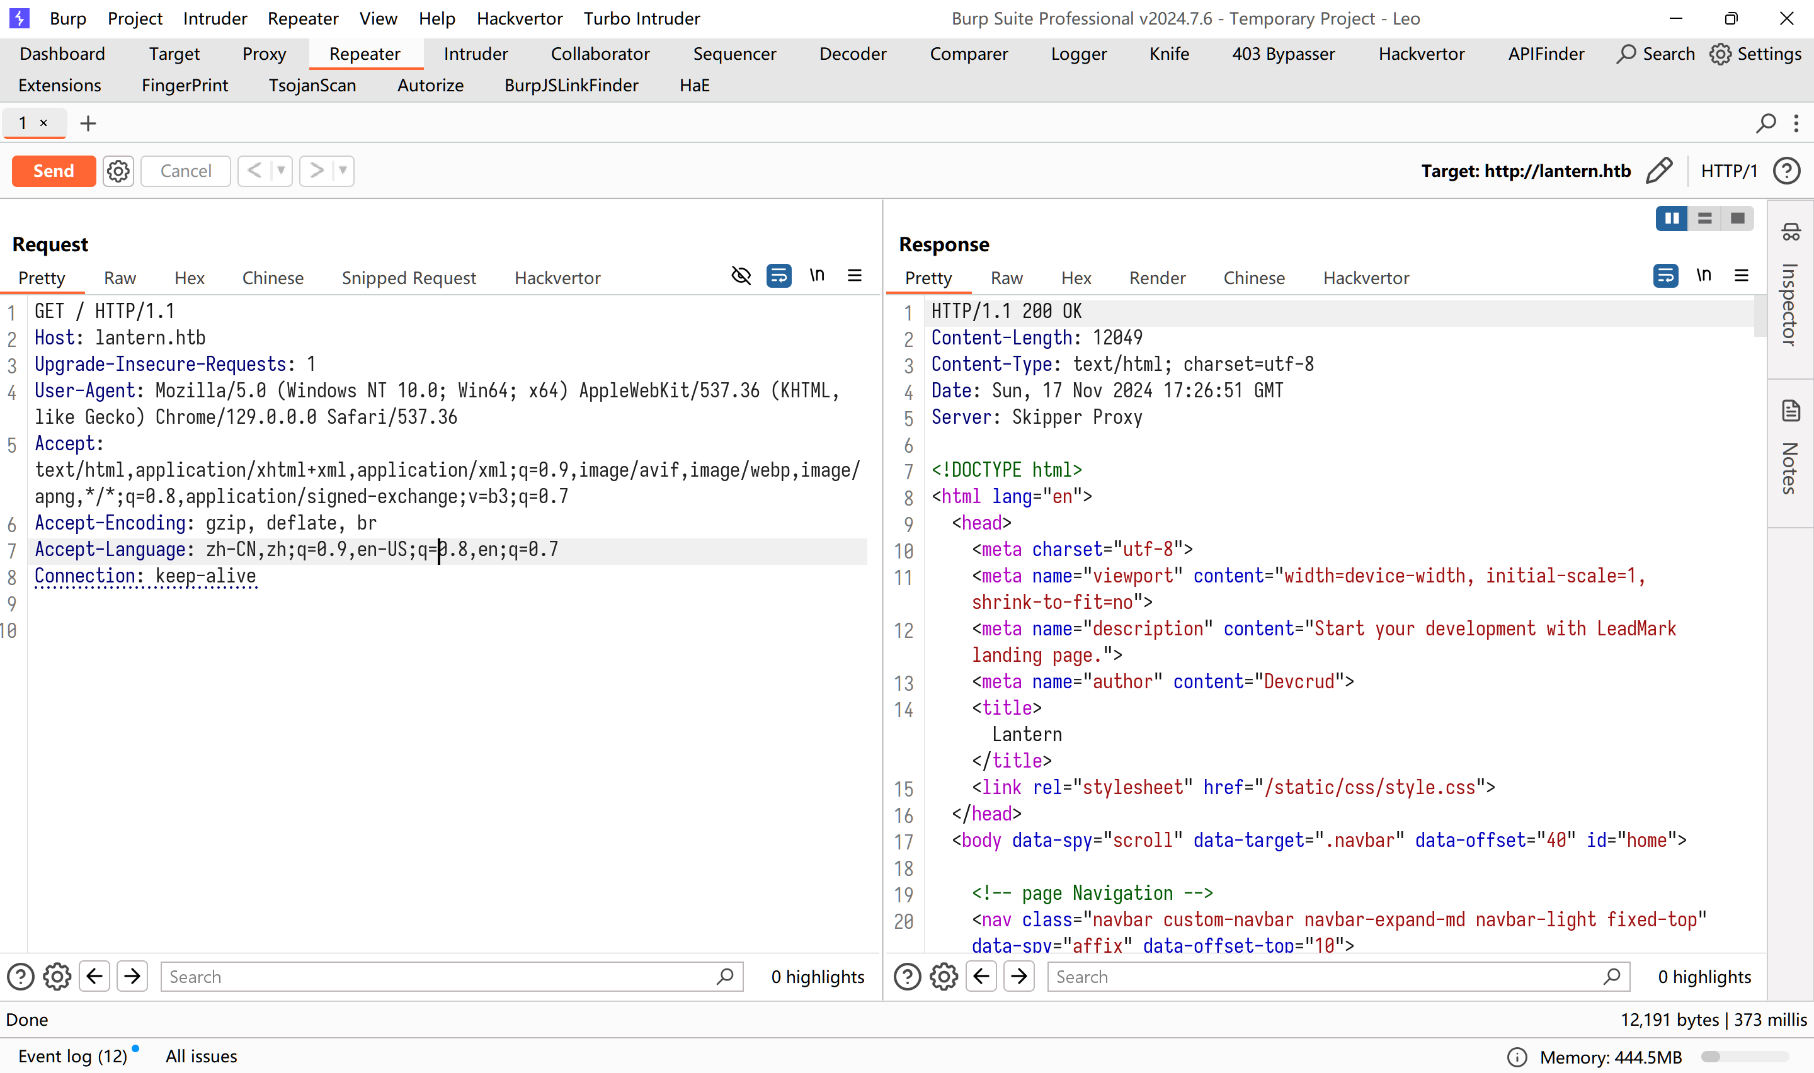This screenshot has width=1814, height=1073.
Task: Edit target with the pencil icon
Action: click(x=1658, y=171)
